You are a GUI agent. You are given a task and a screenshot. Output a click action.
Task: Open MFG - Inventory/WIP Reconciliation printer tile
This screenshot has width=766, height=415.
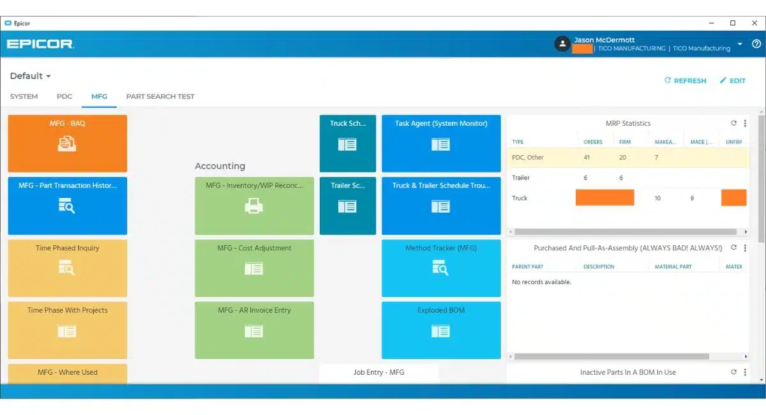tap(254, 206)
